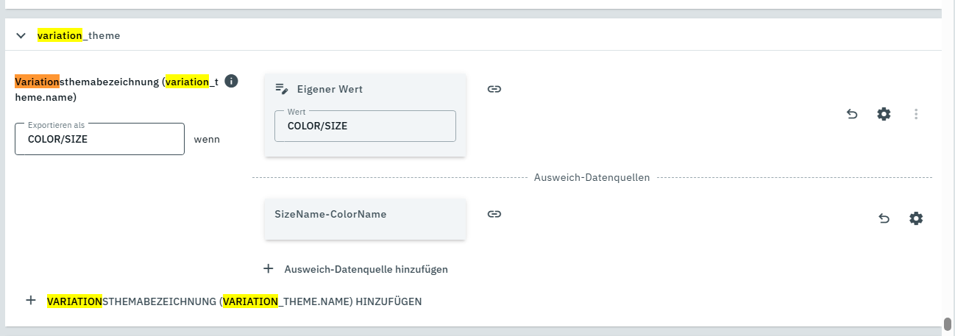The height and width of the screenshot is (336, 955).
Task: Click the 'variation_theme' section header title
Action: coord(79,35)
